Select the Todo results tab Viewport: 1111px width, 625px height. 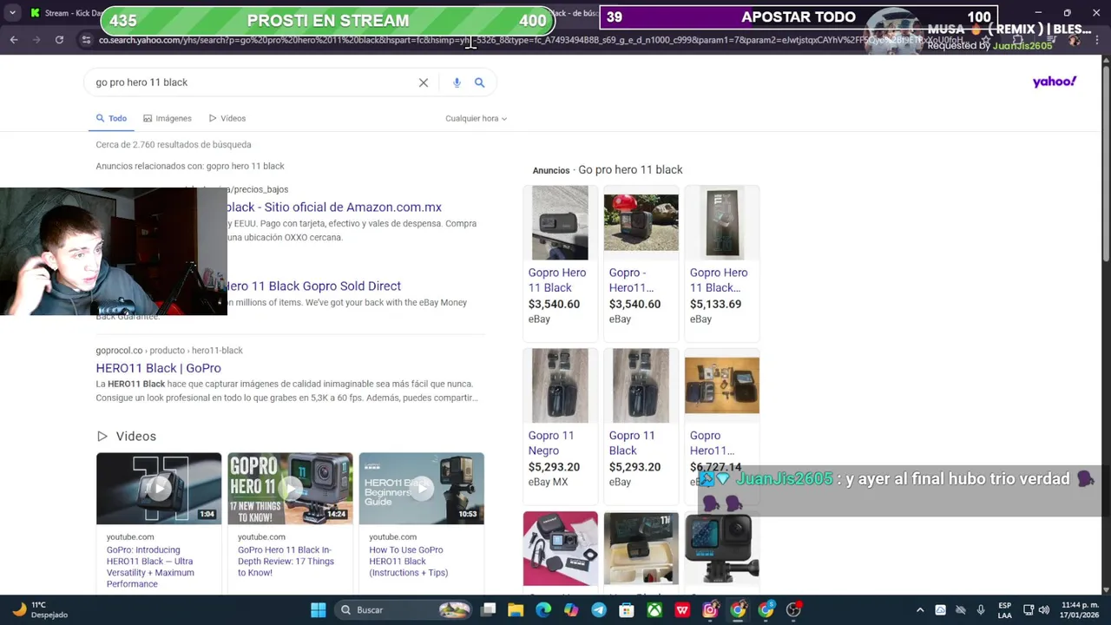(112, 118)
